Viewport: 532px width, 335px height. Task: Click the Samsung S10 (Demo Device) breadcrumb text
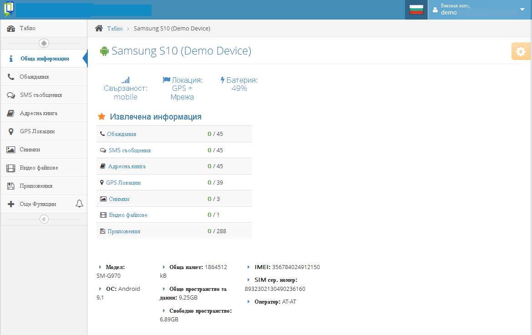click(x=172, y=29)
